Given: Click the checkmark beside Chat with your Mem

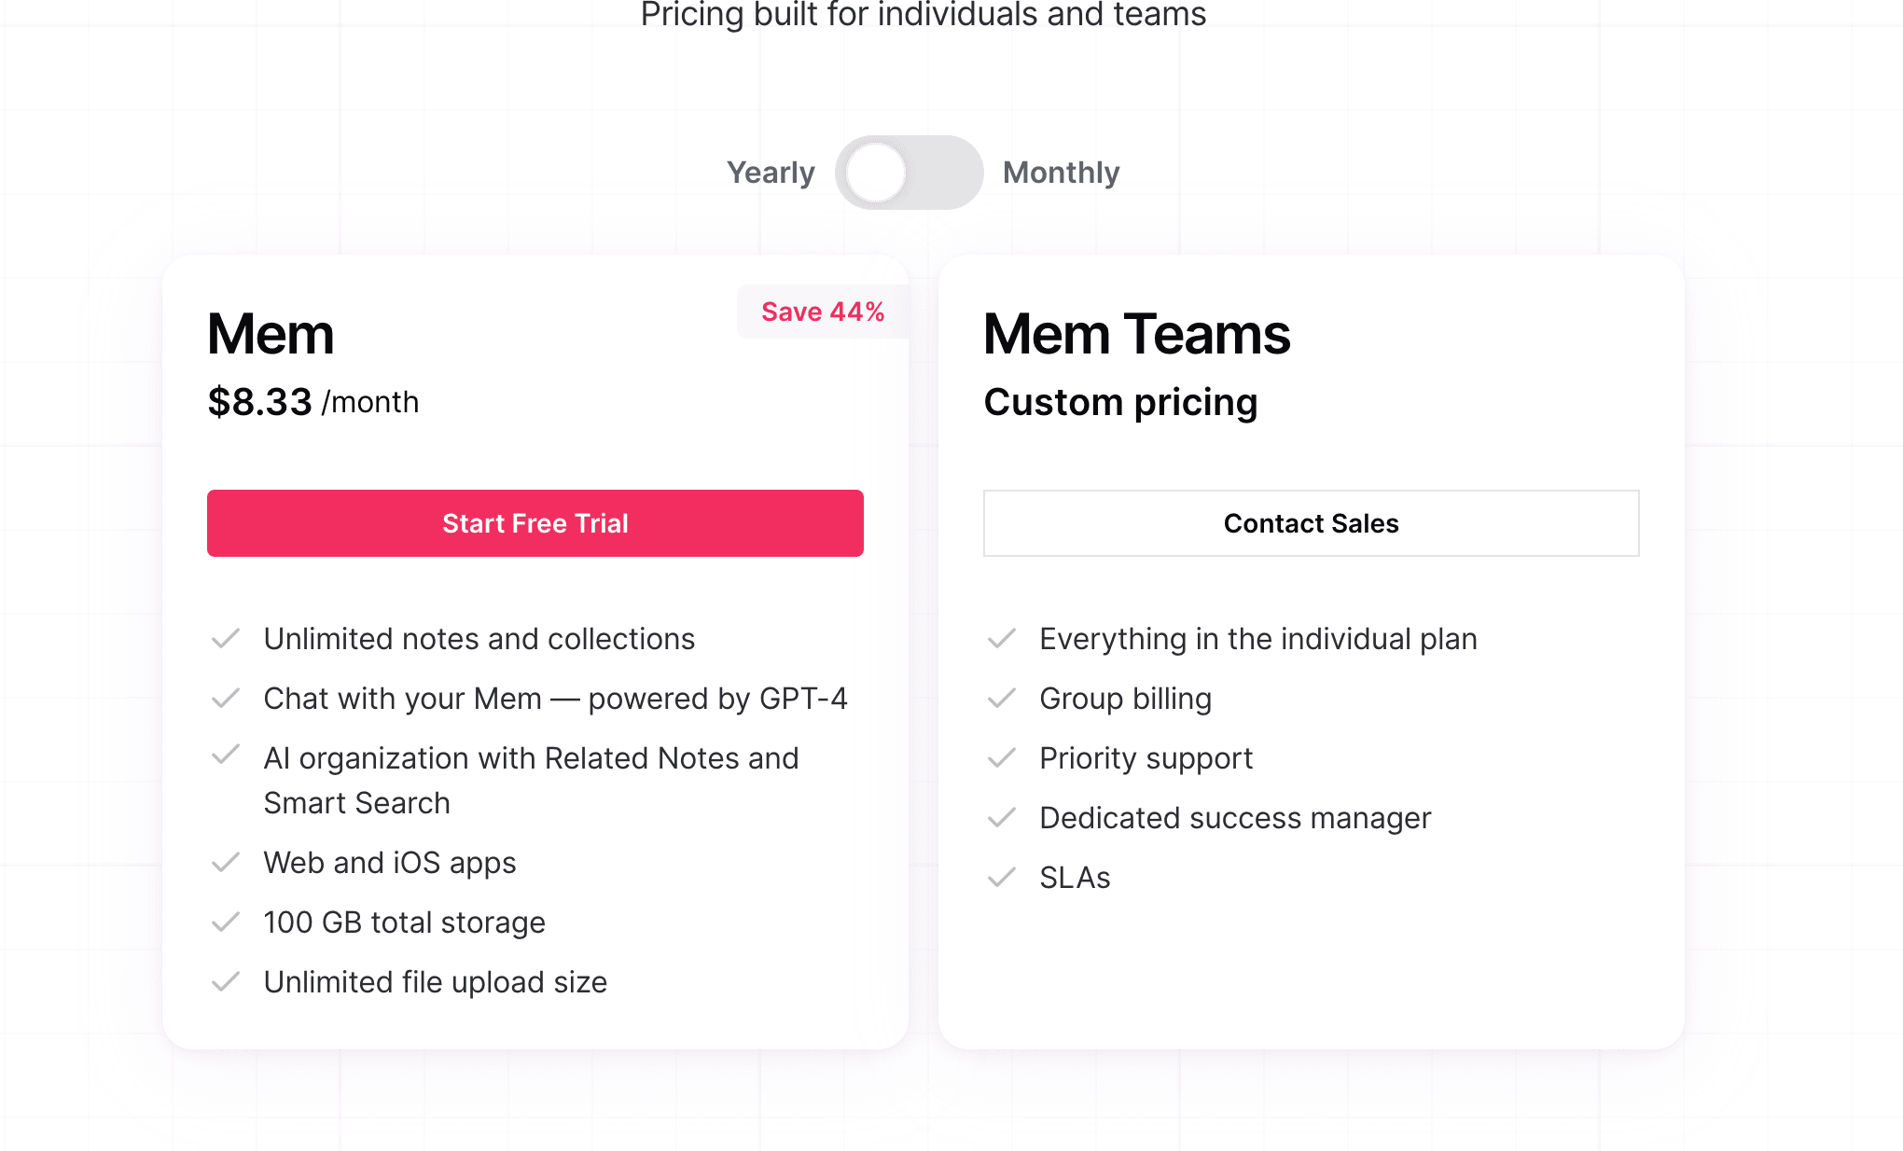Looking at the screenshot, I should tap(227, 698).
